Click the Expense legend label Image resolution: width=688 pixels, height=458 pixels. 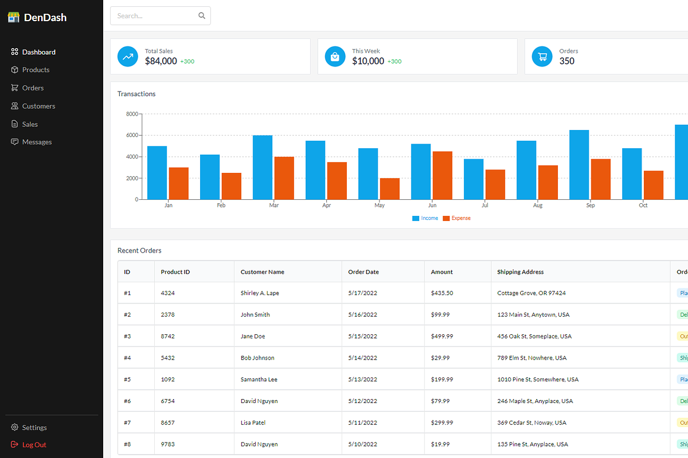click(461, 218)
